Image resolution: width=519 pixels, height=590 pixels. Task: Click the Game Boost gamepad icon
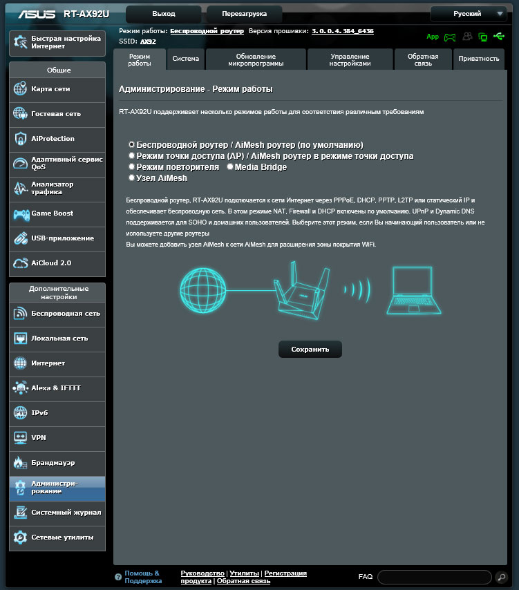click(21, 214)
